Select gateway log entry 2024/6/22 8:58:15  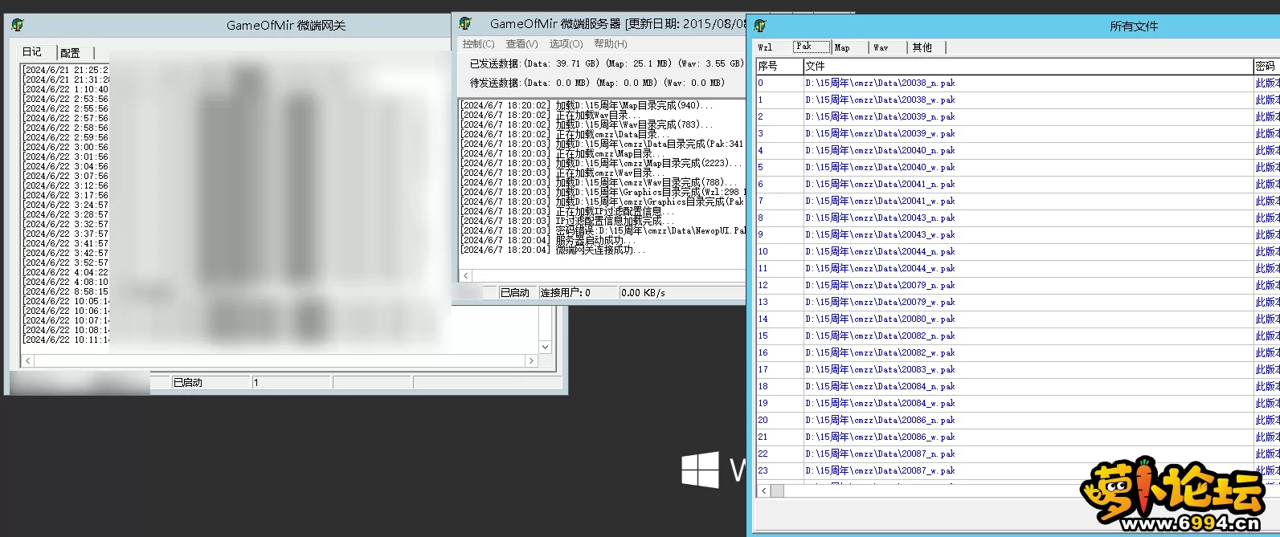pyautogui.click(x=66, y=291)
